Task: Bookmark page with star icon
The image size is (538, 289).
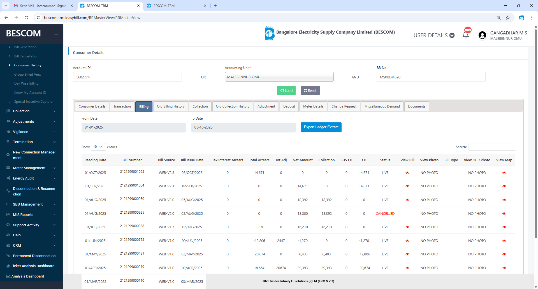Action: 508,18
